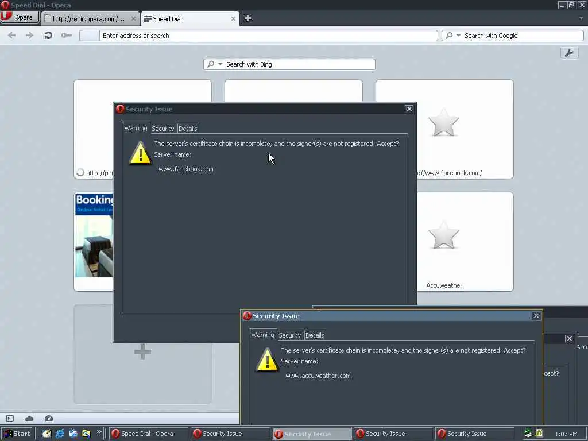Toggle panels icon in Opera status bar
Screen dimensions: 588x441
point(10,419)
